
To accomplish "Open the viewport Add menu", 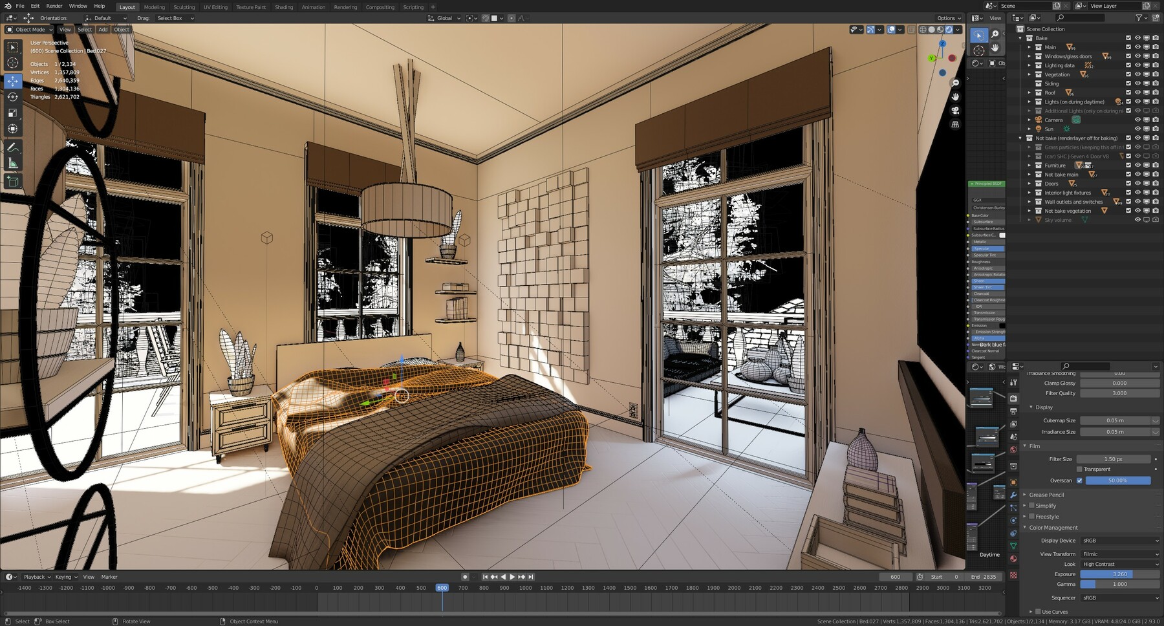I will click(x=103, y=30).
